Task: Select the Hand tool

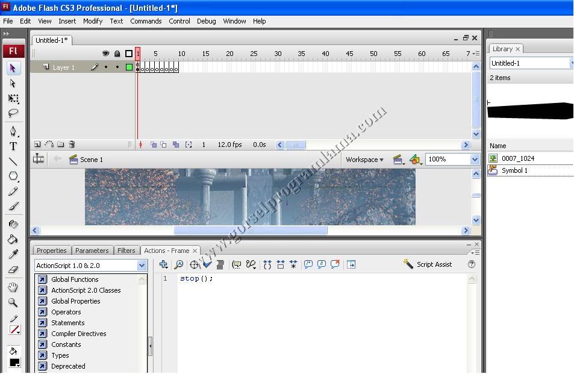Action: (13, 287)
